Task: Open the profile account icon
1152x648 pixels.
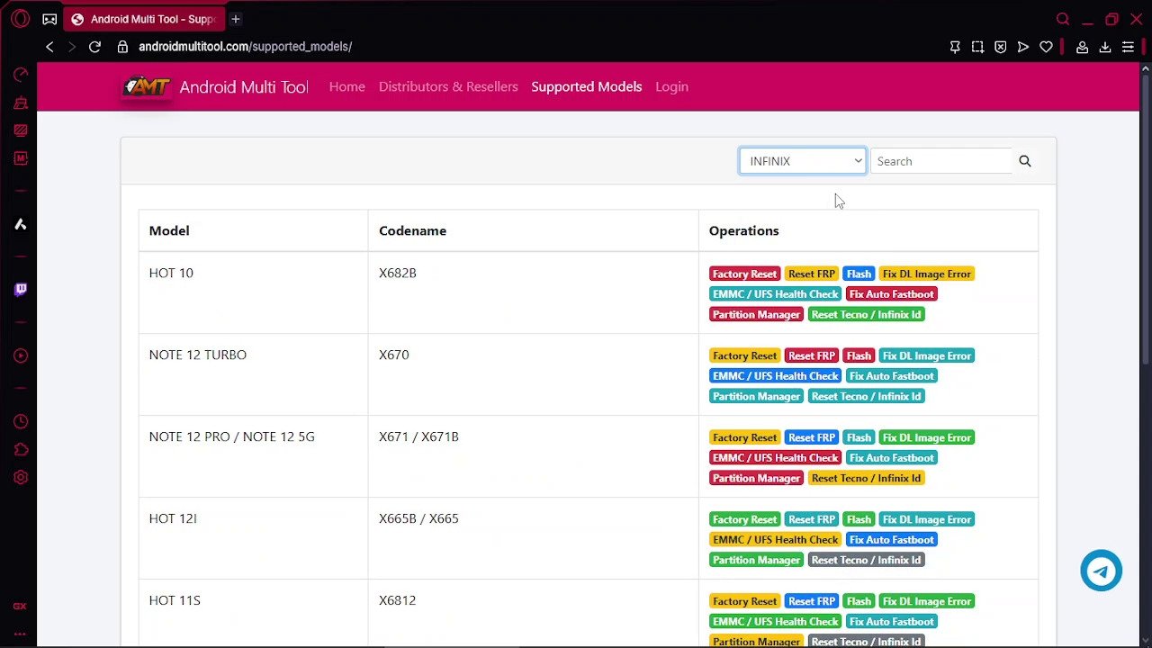Action: tap(1083, 47)
